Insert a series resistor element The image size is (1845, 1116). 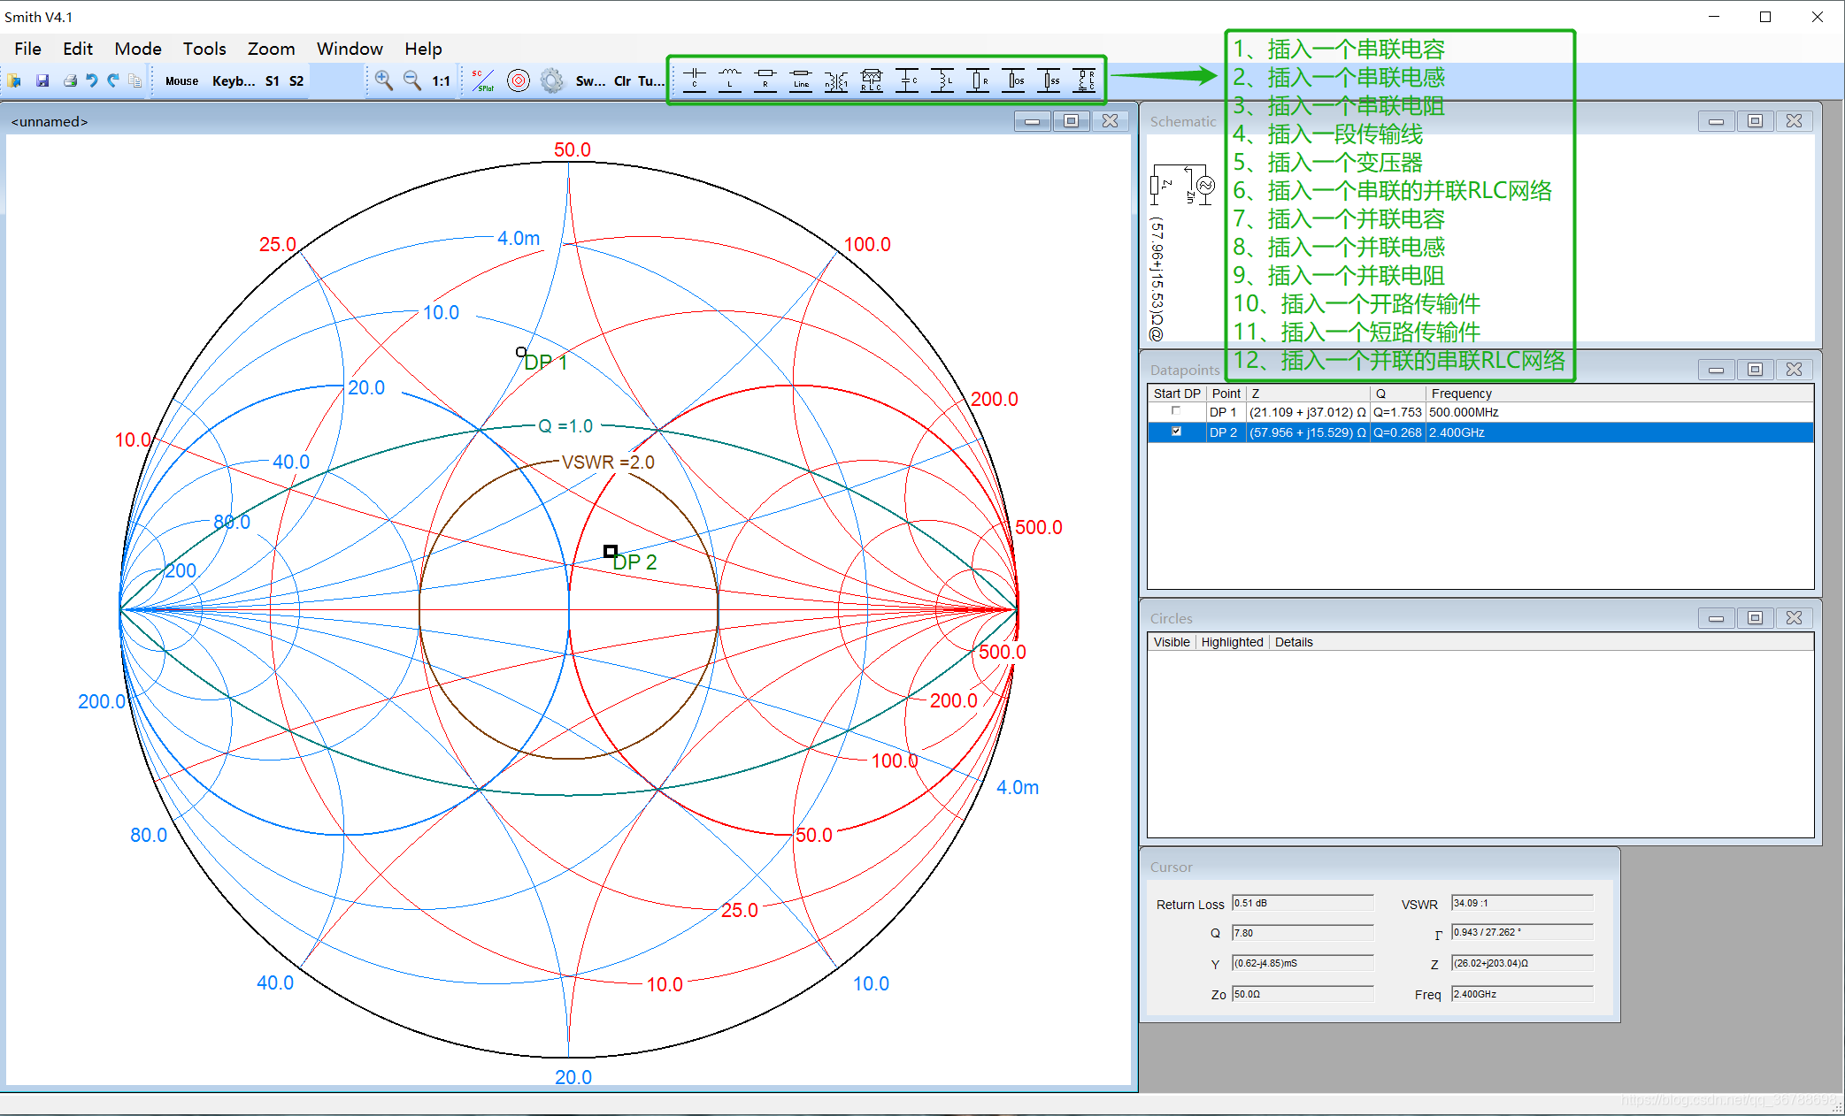click(x=765, y=80)
